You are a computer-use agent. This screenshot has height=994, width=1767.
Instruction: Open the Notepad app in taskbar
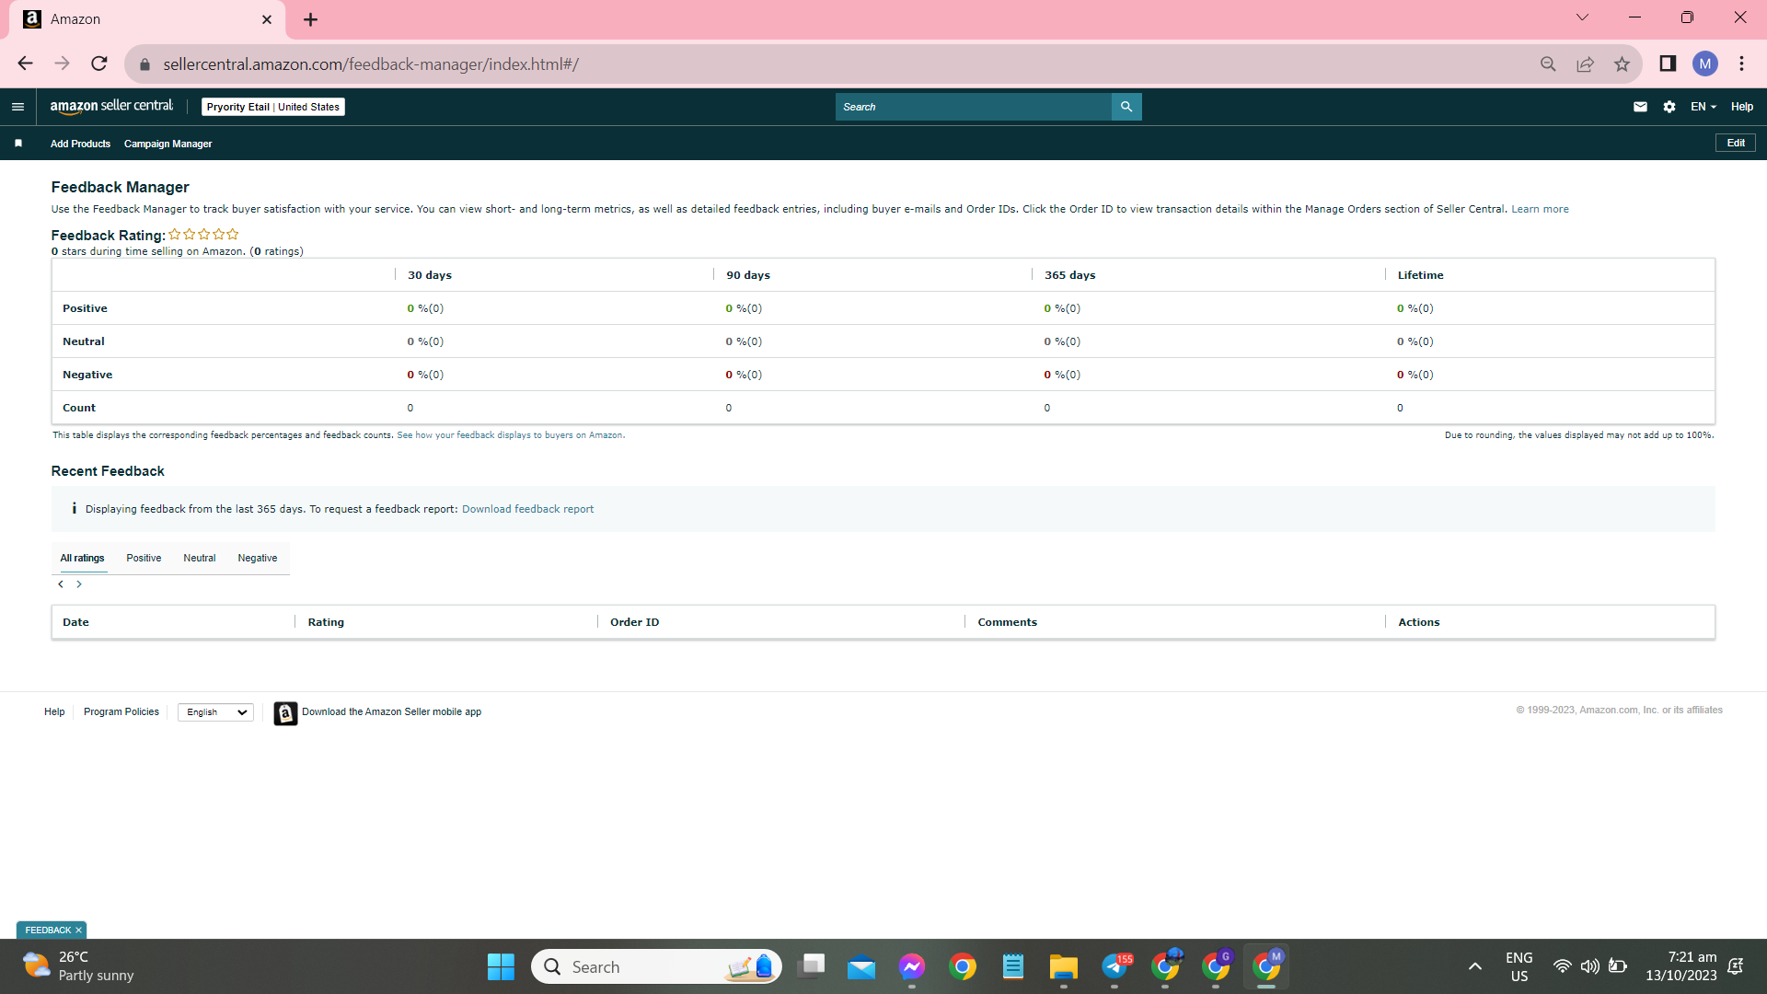coord(1013,966)
